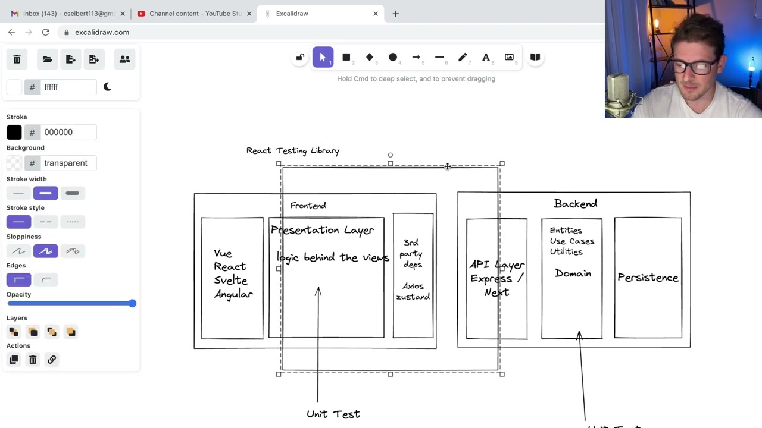Select the Arrow drawing tool
Screen dimensions: 762x428
416,58
